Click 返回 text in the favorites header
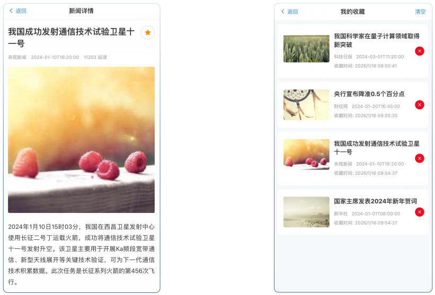This screenshot has width=435, height=295. pos(292,12)
